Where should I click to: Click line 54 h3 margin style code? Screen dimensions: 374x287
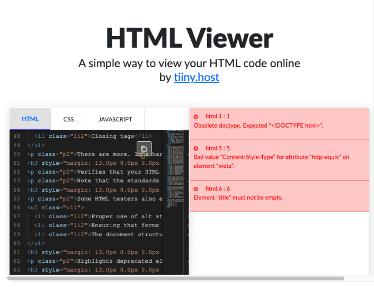(x=93, y=190)
